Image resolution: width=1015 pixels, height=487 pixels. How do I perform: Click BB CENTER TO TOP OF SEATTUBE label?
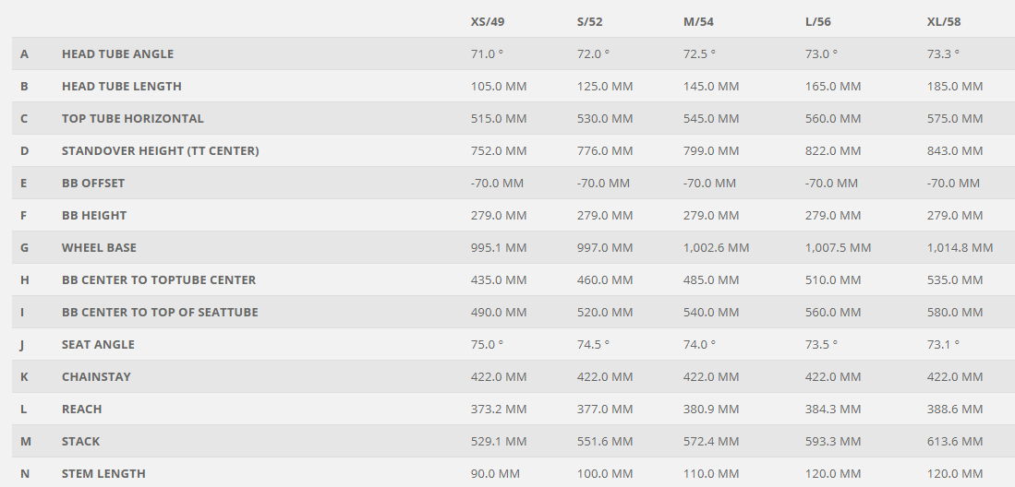[x=160, y=312]
